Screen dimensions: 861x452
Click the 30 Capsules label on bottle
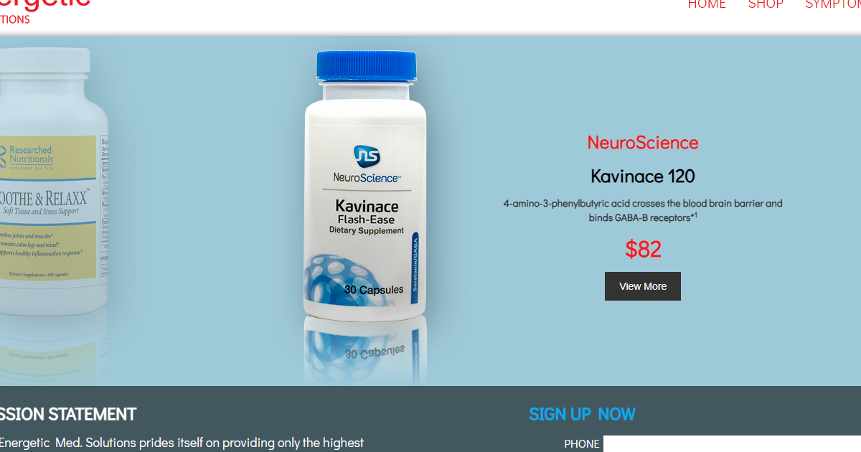(x=374, y=290)
